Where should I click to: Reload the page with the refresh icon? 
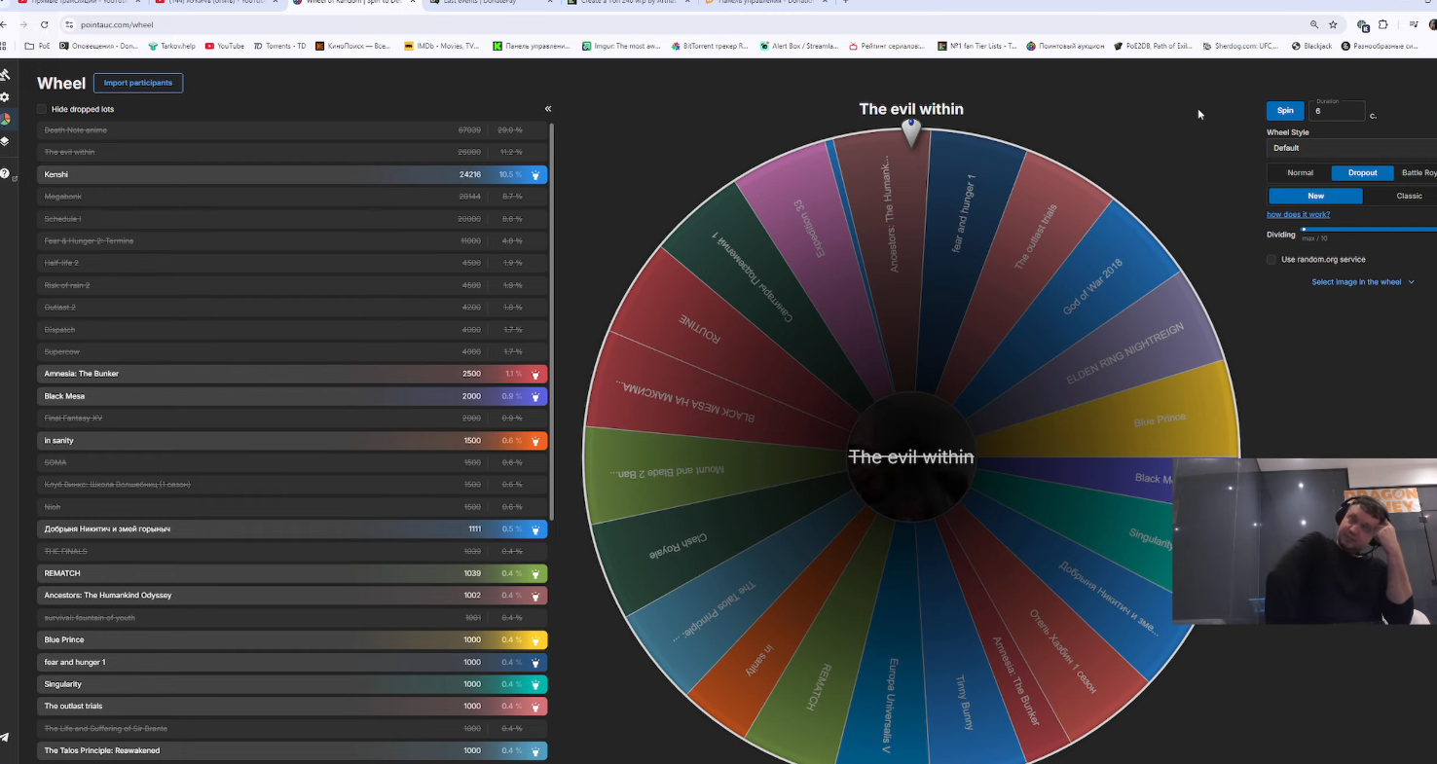point(45,24)
